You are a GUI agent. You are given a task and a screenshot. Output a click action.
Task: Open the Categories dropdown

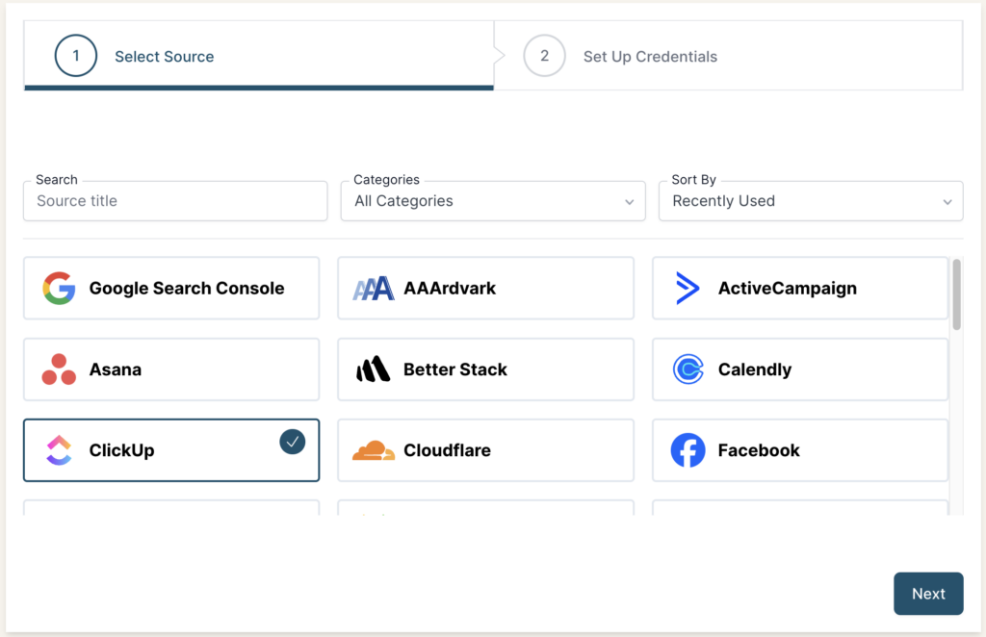pyautogui.click(x=492, y=201)
